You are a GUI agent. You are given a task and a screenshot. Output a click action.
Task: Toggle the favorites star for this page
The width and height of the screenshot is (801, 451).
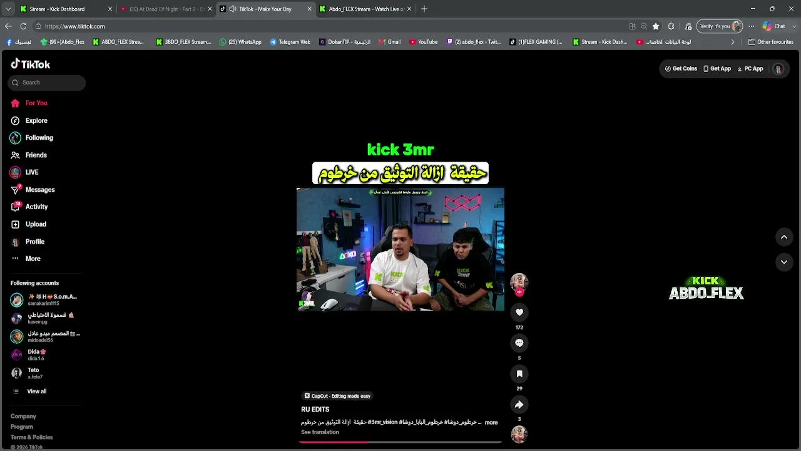tap(656, 26)
